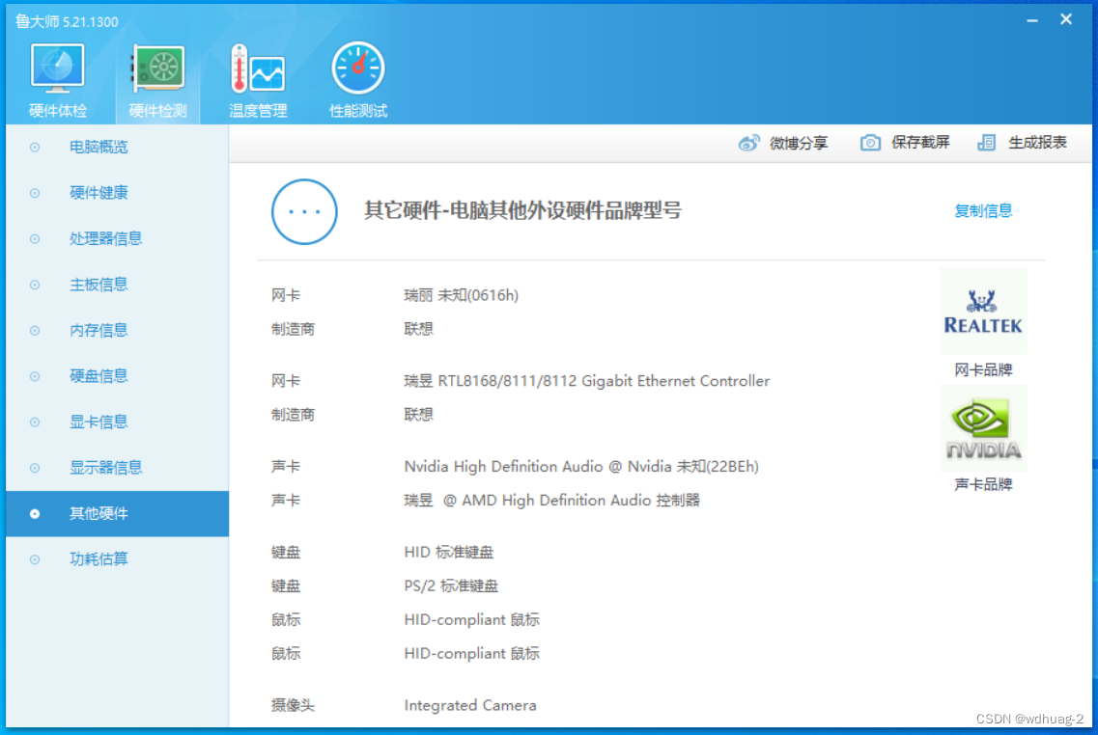Select the PS/2 标准键盘 entry
The height and width of the screenshot is (735, 1098).
click(x=451, y=586)
